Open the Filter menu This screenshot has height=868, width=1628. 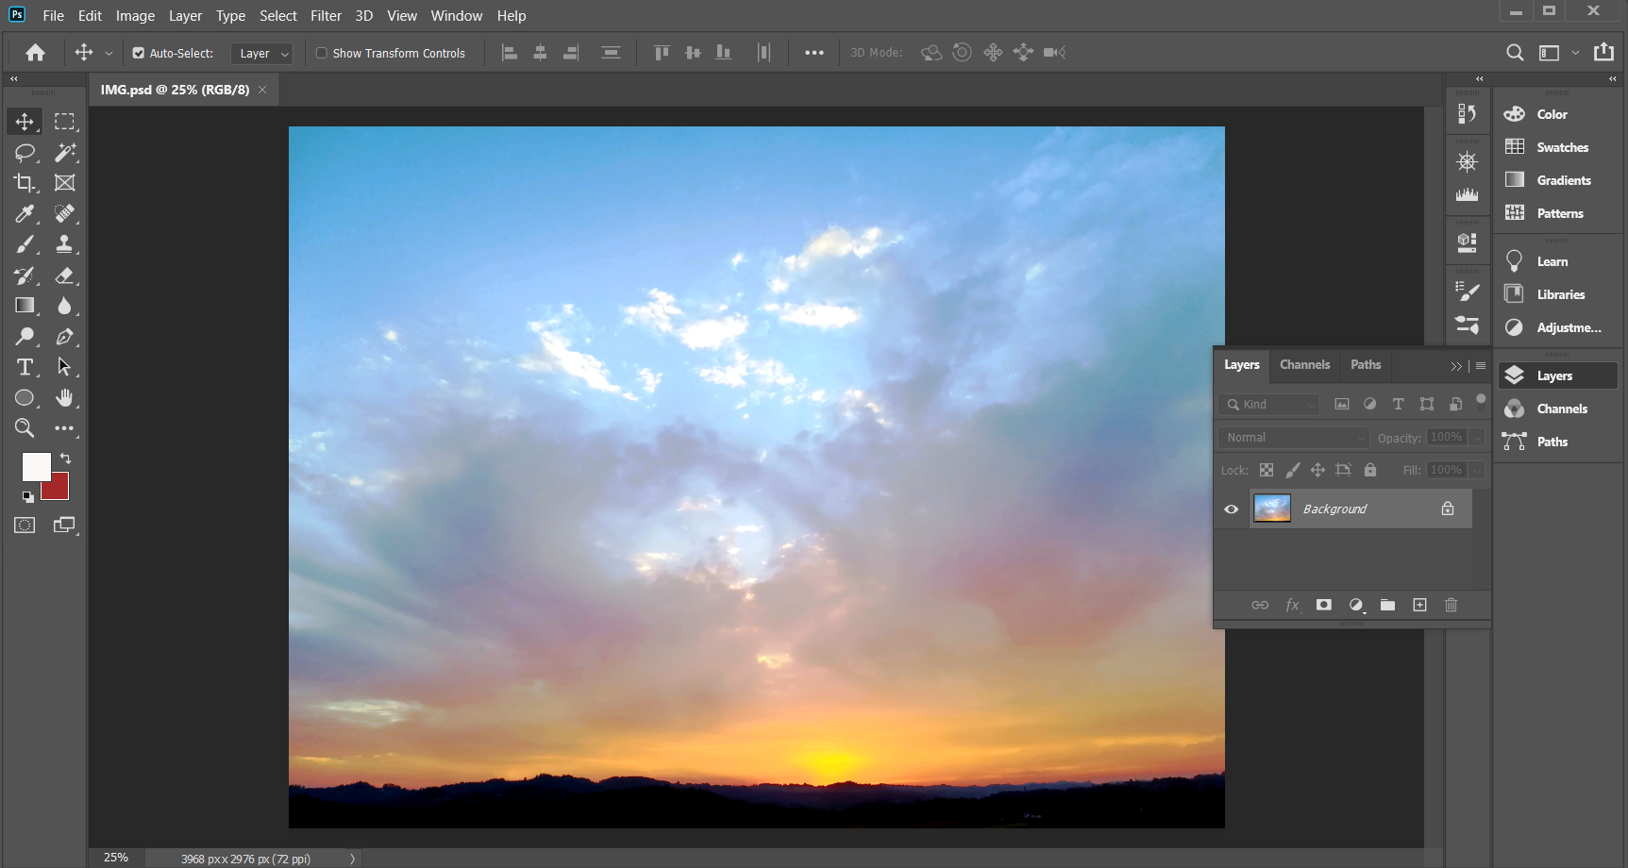[x=326, y=16]
